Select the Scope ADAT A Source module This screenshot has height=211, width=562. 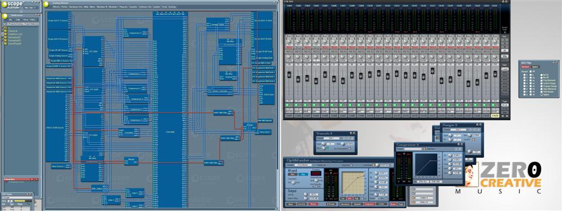point(59,20)
